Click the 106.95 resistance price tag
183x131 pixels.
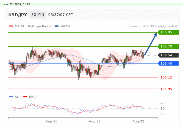(168, 32)
